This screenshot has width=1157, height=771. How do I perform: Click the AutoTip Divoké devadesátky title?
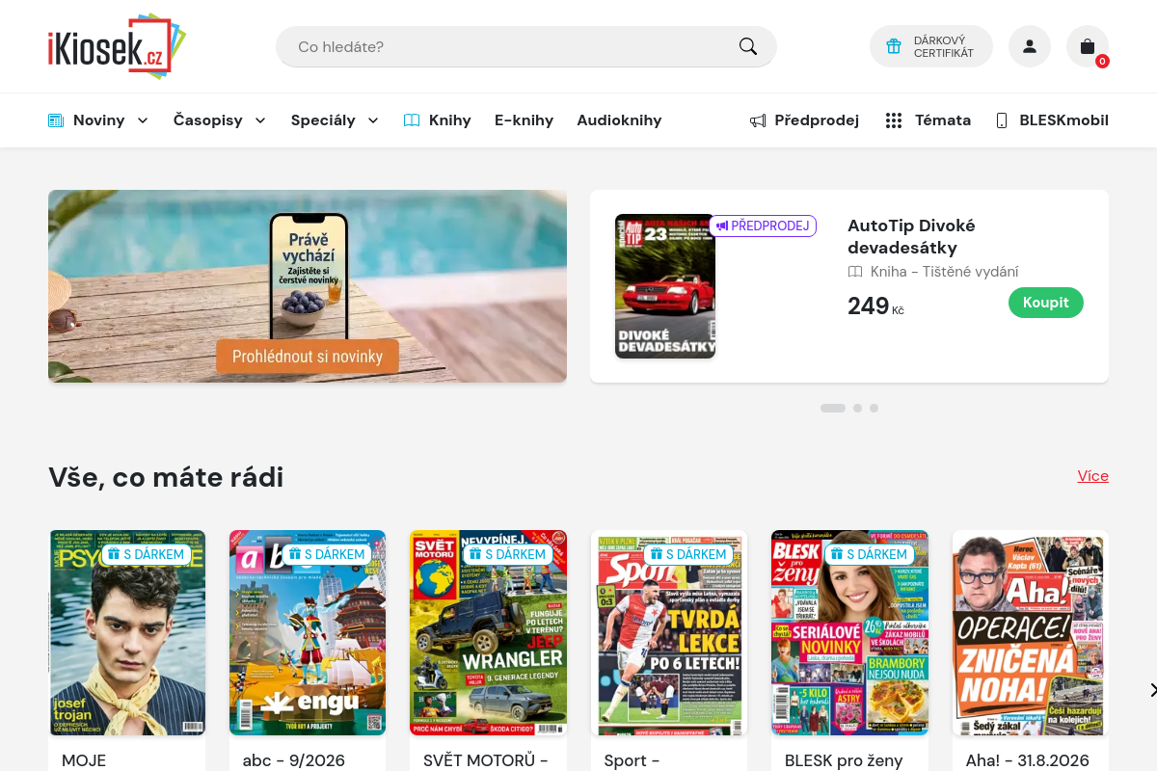coord(911,236)
